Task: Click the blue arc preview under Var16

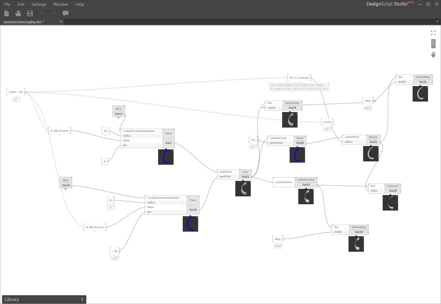Action: pyautogui.click(x=190, y=224)
